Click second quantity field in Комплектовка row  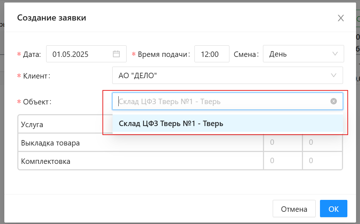pyautogui.click(x=322, y=161)
